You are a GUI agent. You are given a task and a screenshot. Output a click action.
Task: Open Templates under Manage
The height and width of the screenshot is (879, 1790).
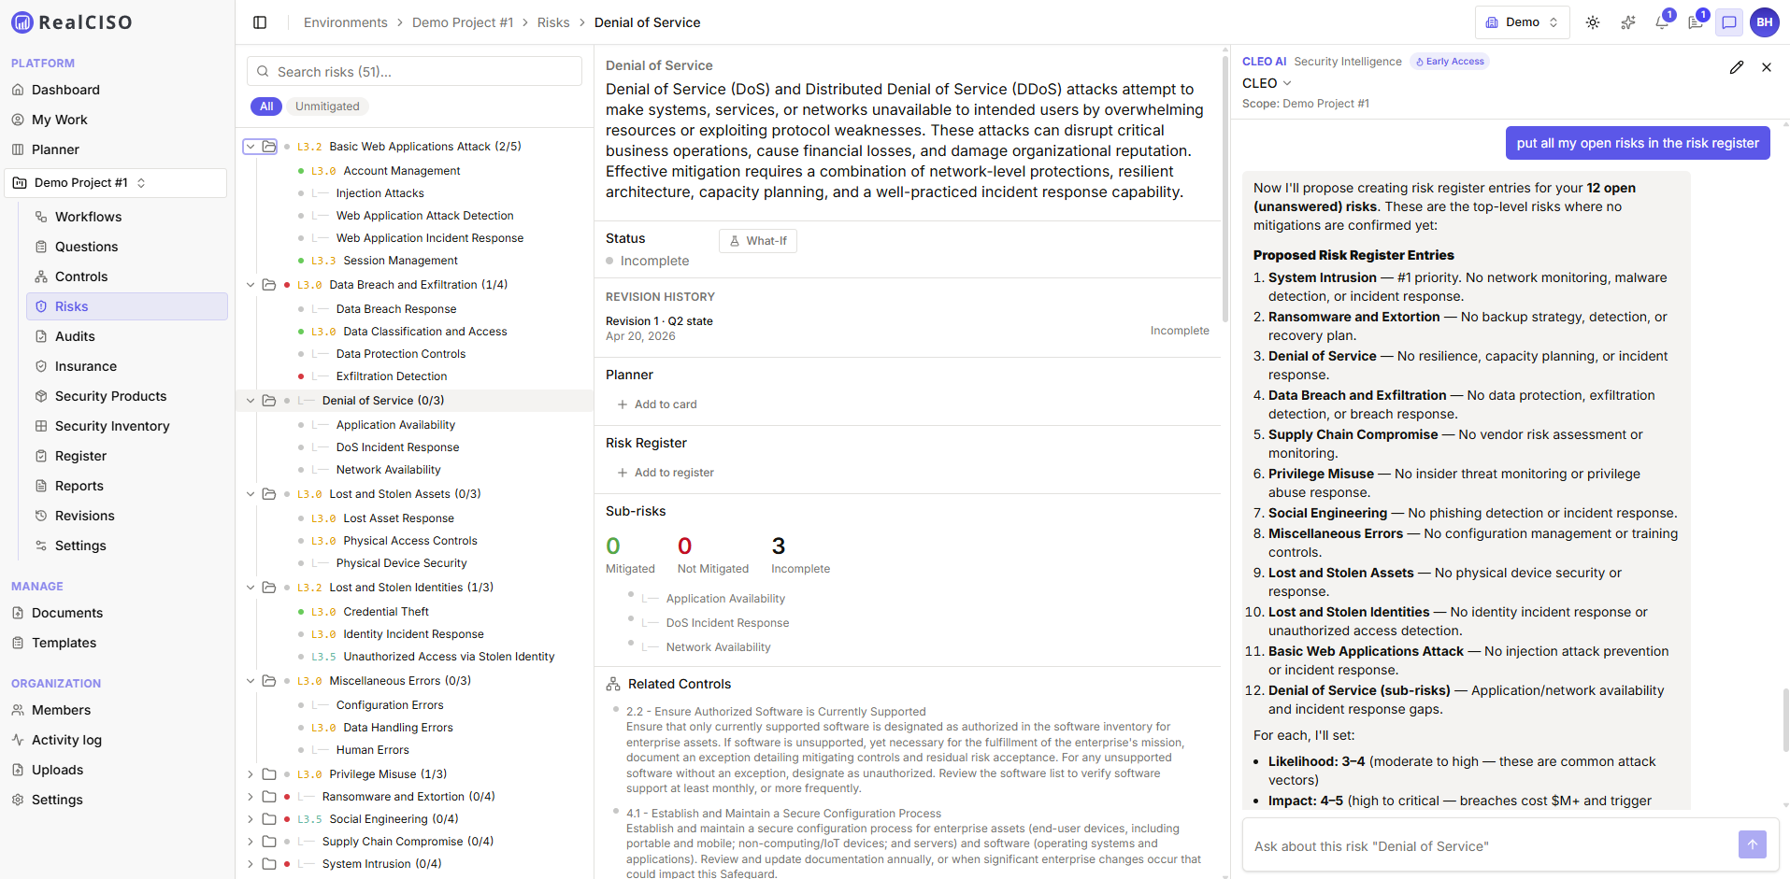[64, 643]
